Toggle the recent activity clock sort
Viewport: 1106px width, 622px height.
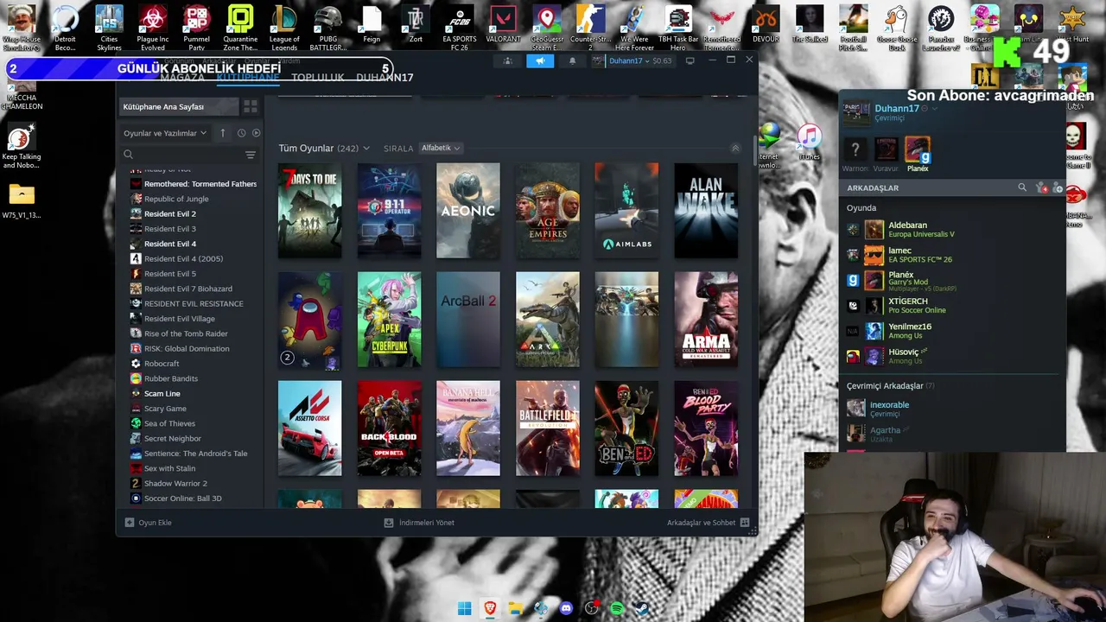[x=241, y=133]
